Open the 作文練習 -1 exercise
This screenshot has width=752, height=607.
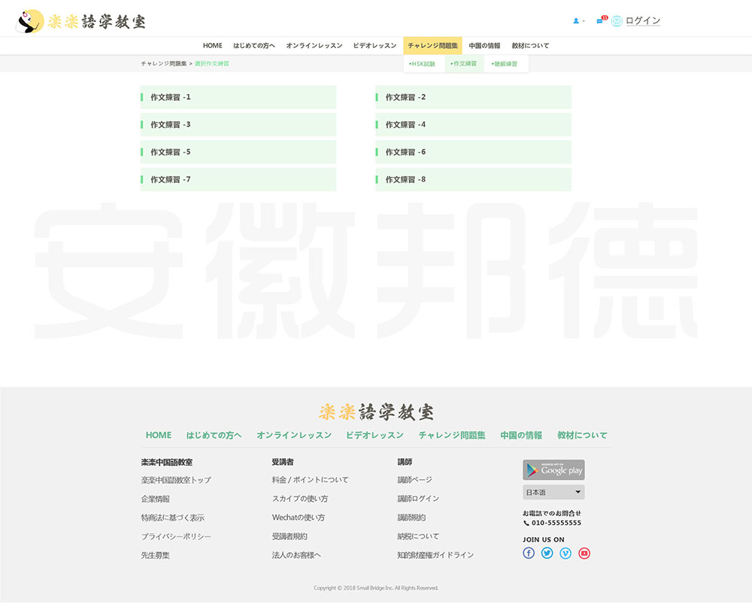(x=238, y=97)
